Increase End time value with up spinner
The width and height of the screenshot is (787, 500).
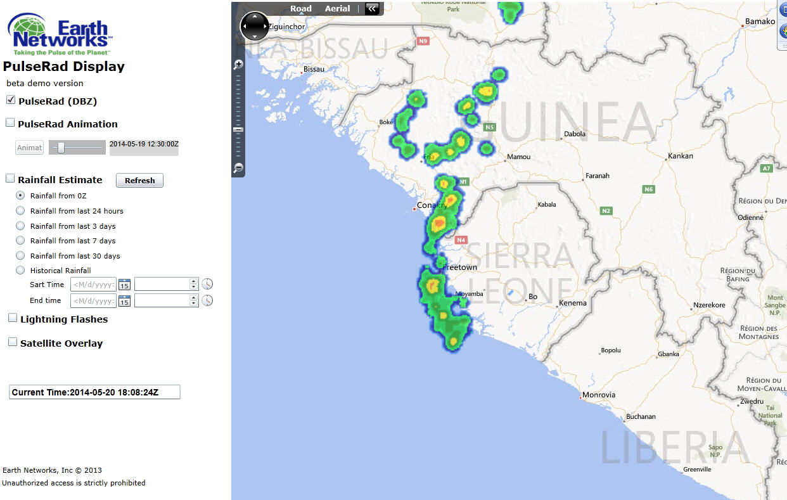[x=194, y=297]
